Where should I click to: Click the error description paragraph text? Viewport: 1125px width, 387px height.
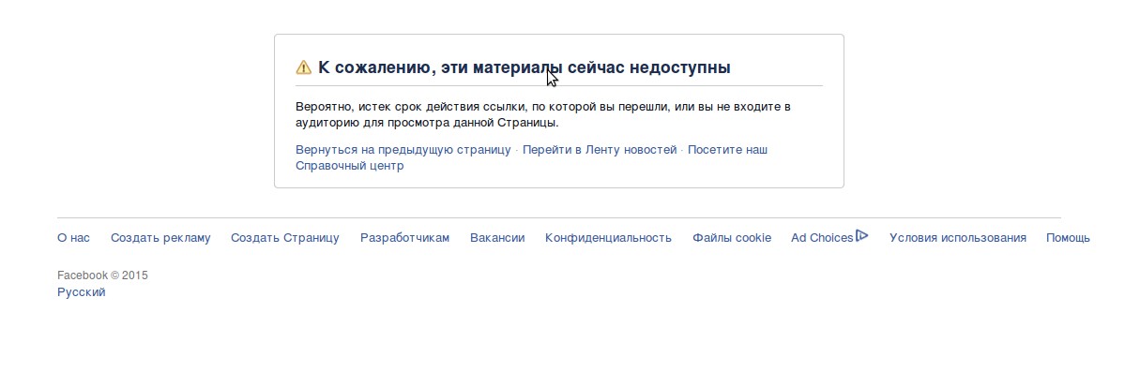click(543, 114)
